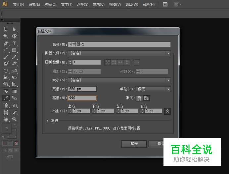The image size is (229, 174).
Task: Swap fill and stroke arrows
Action: 15,125
